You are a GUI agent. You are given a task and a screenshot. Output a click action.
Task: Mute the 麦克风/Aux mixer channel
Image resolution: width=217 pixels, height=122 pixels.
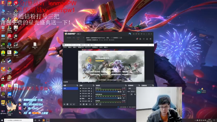click(120, 92)
